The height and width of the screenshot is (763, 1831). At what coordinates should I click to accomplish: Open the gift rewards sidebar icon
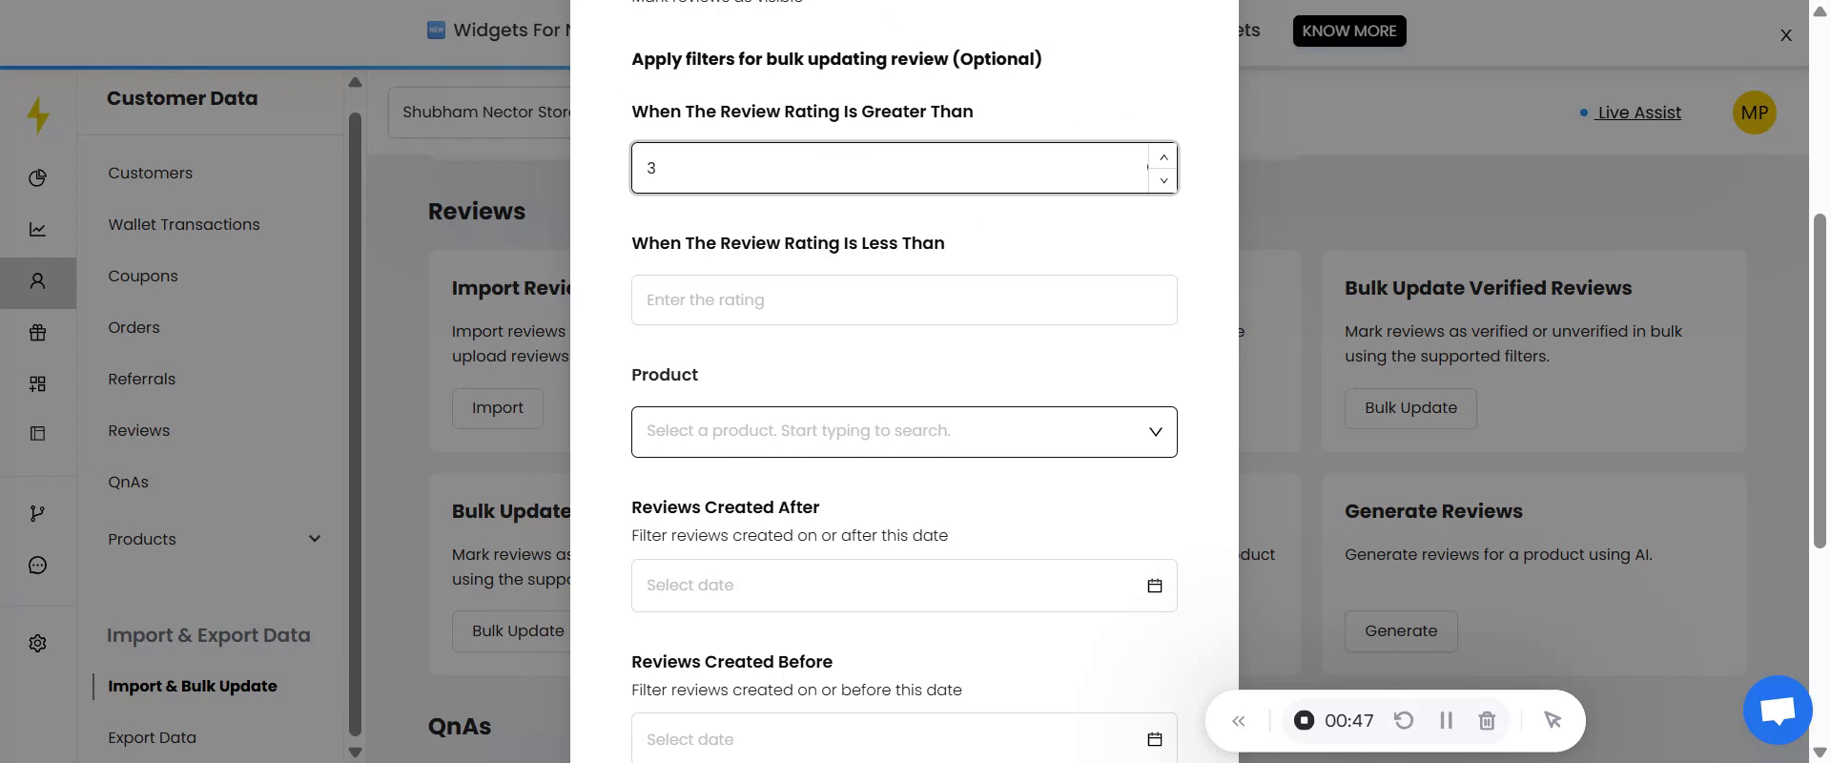click(x=37, y=332)
